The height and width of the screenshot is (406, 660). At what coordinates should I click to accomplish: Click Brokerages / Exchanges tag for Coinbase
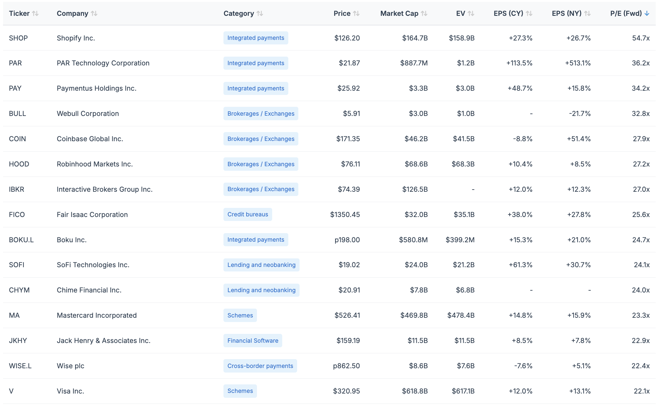pos(261,139)
